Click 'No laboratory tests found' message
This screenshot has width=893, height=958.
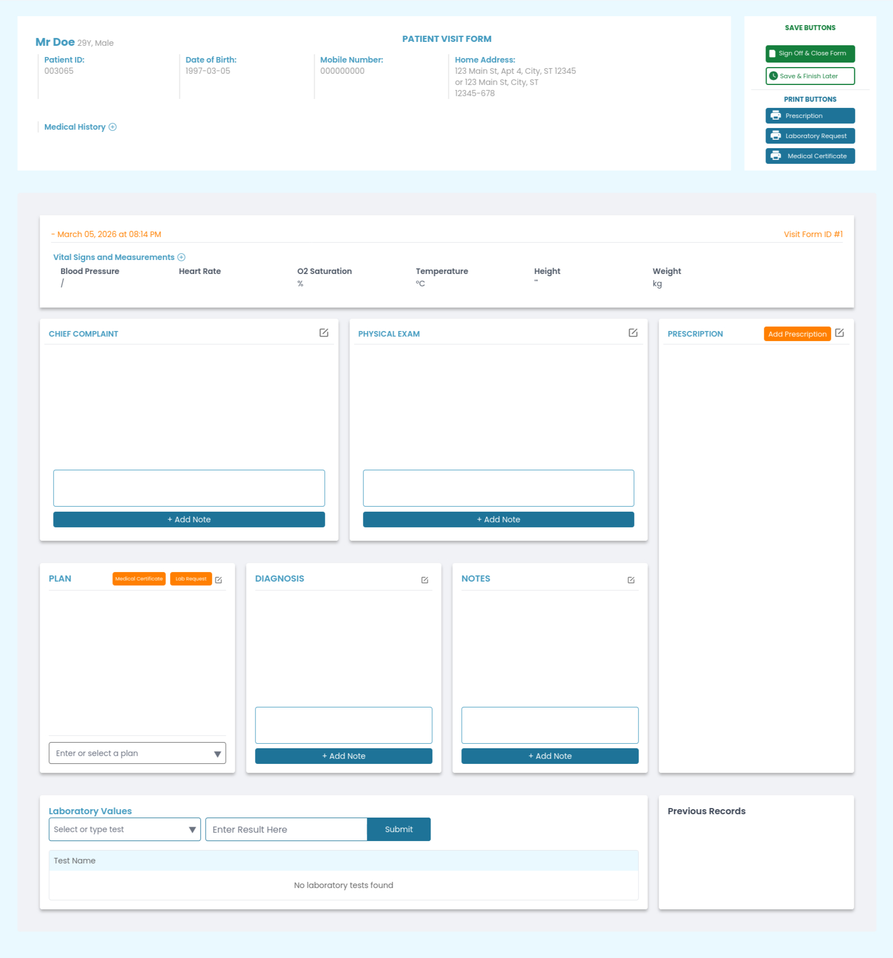pos(344,885)
